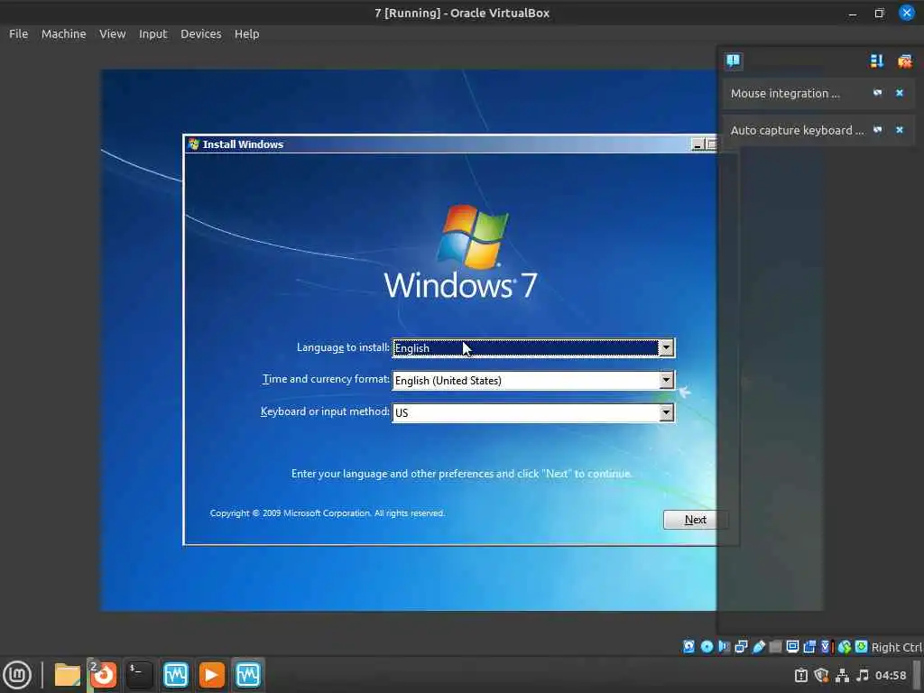Viewport: 924px width, 693px height.
Task: Restore the VirtualBox window size
Action: (x=879, y=13)
